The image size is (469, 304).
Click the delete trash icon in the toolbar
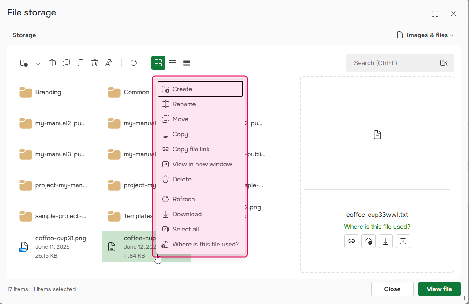point(95,63)
